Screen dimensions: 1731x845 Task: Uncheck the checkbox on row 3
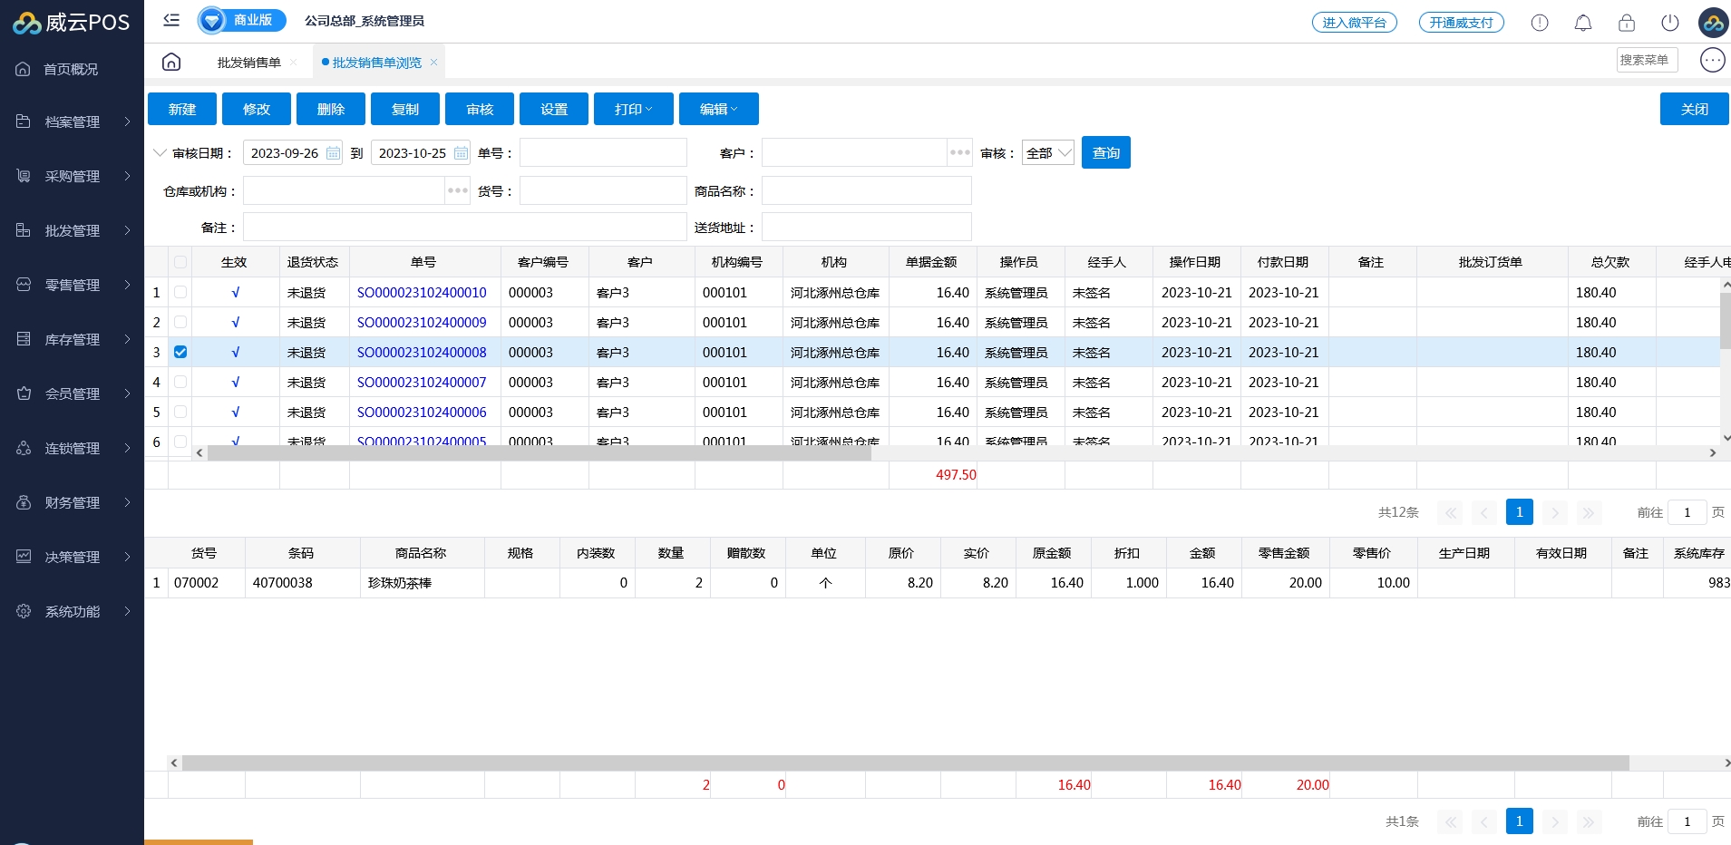coord(180,352)
